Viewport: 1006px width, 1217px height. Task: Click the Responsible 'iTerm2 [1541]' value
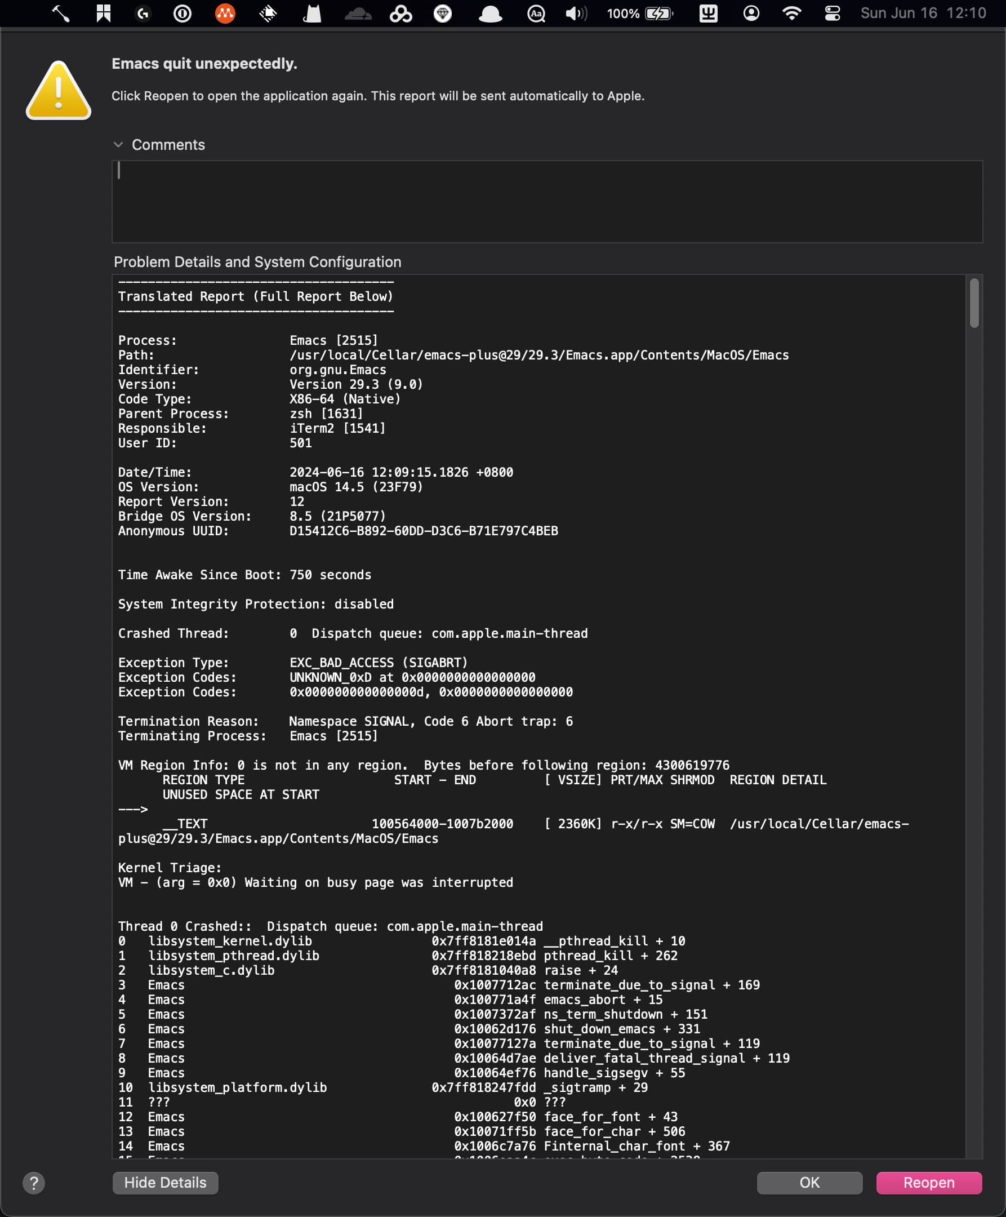338,428
